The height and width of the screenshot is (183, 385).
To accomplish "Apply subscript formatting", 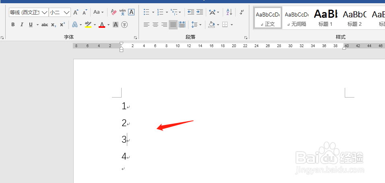I will pyautogui.click(x=54, y=25).
